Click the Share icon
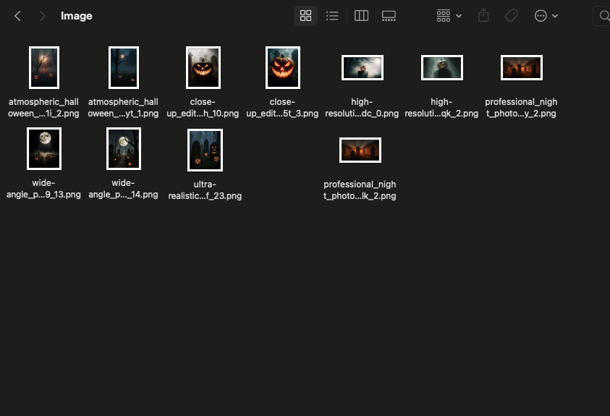This screenshot has width=610, height=416. point(485,16)
